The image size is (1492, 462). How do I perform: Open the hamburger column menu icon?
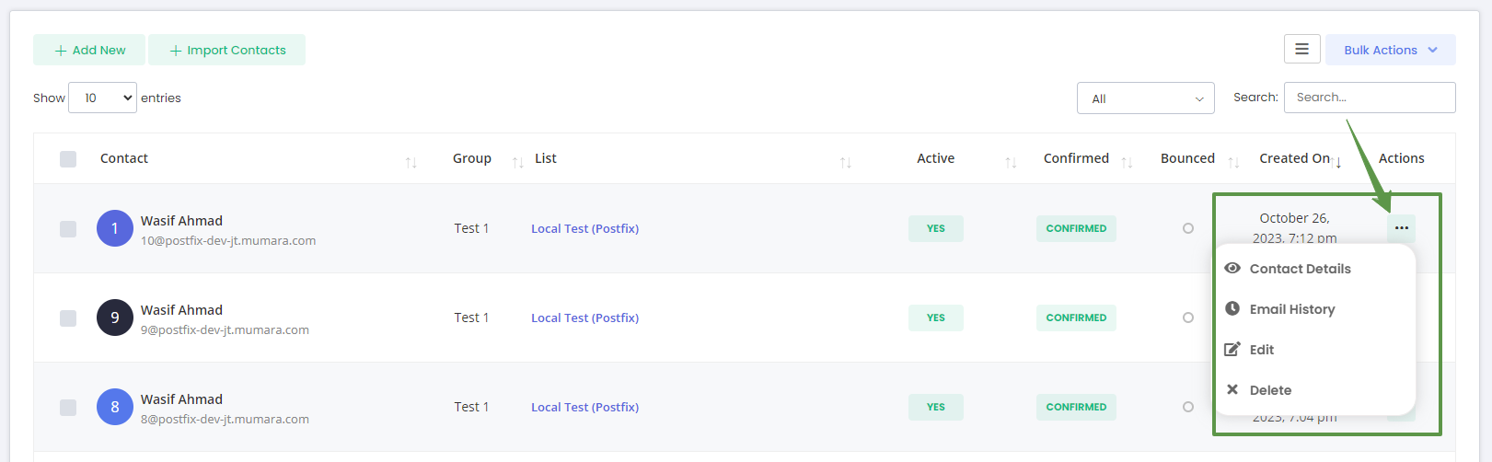pos(1301,49)
